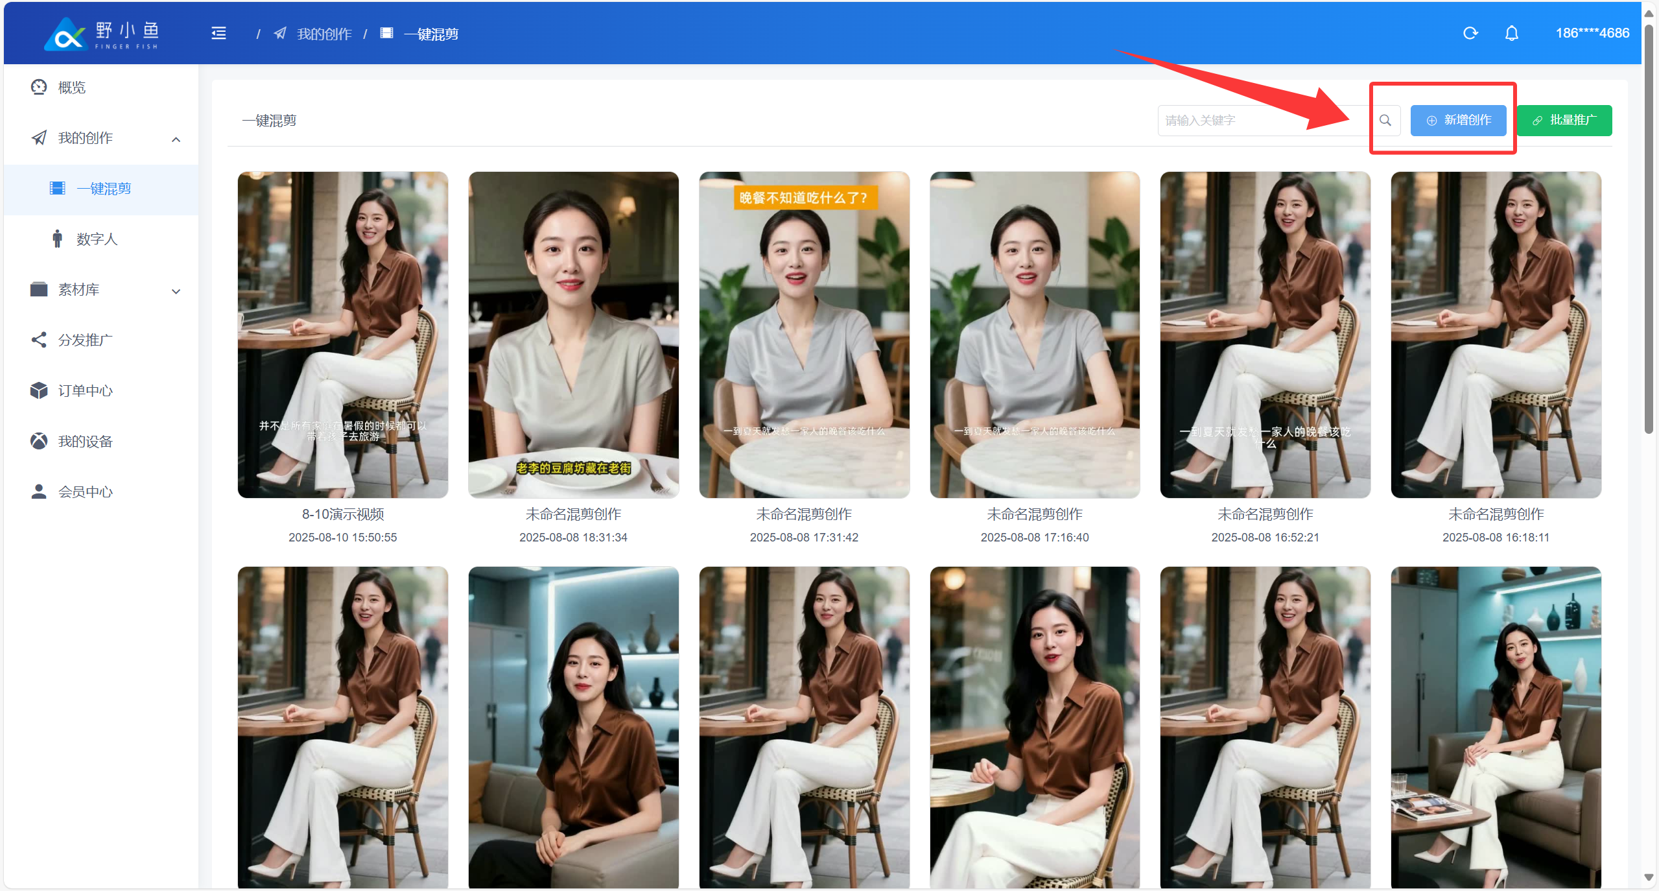The height and width of the screenshot is (891, 1659).
Task: Select 一键混剪 in the sidebar
Action: [x=104, y=189]
